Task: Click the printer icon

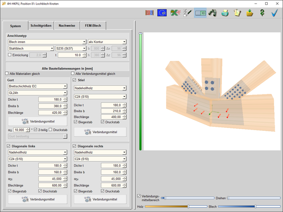Action: (x=225, y=13)
